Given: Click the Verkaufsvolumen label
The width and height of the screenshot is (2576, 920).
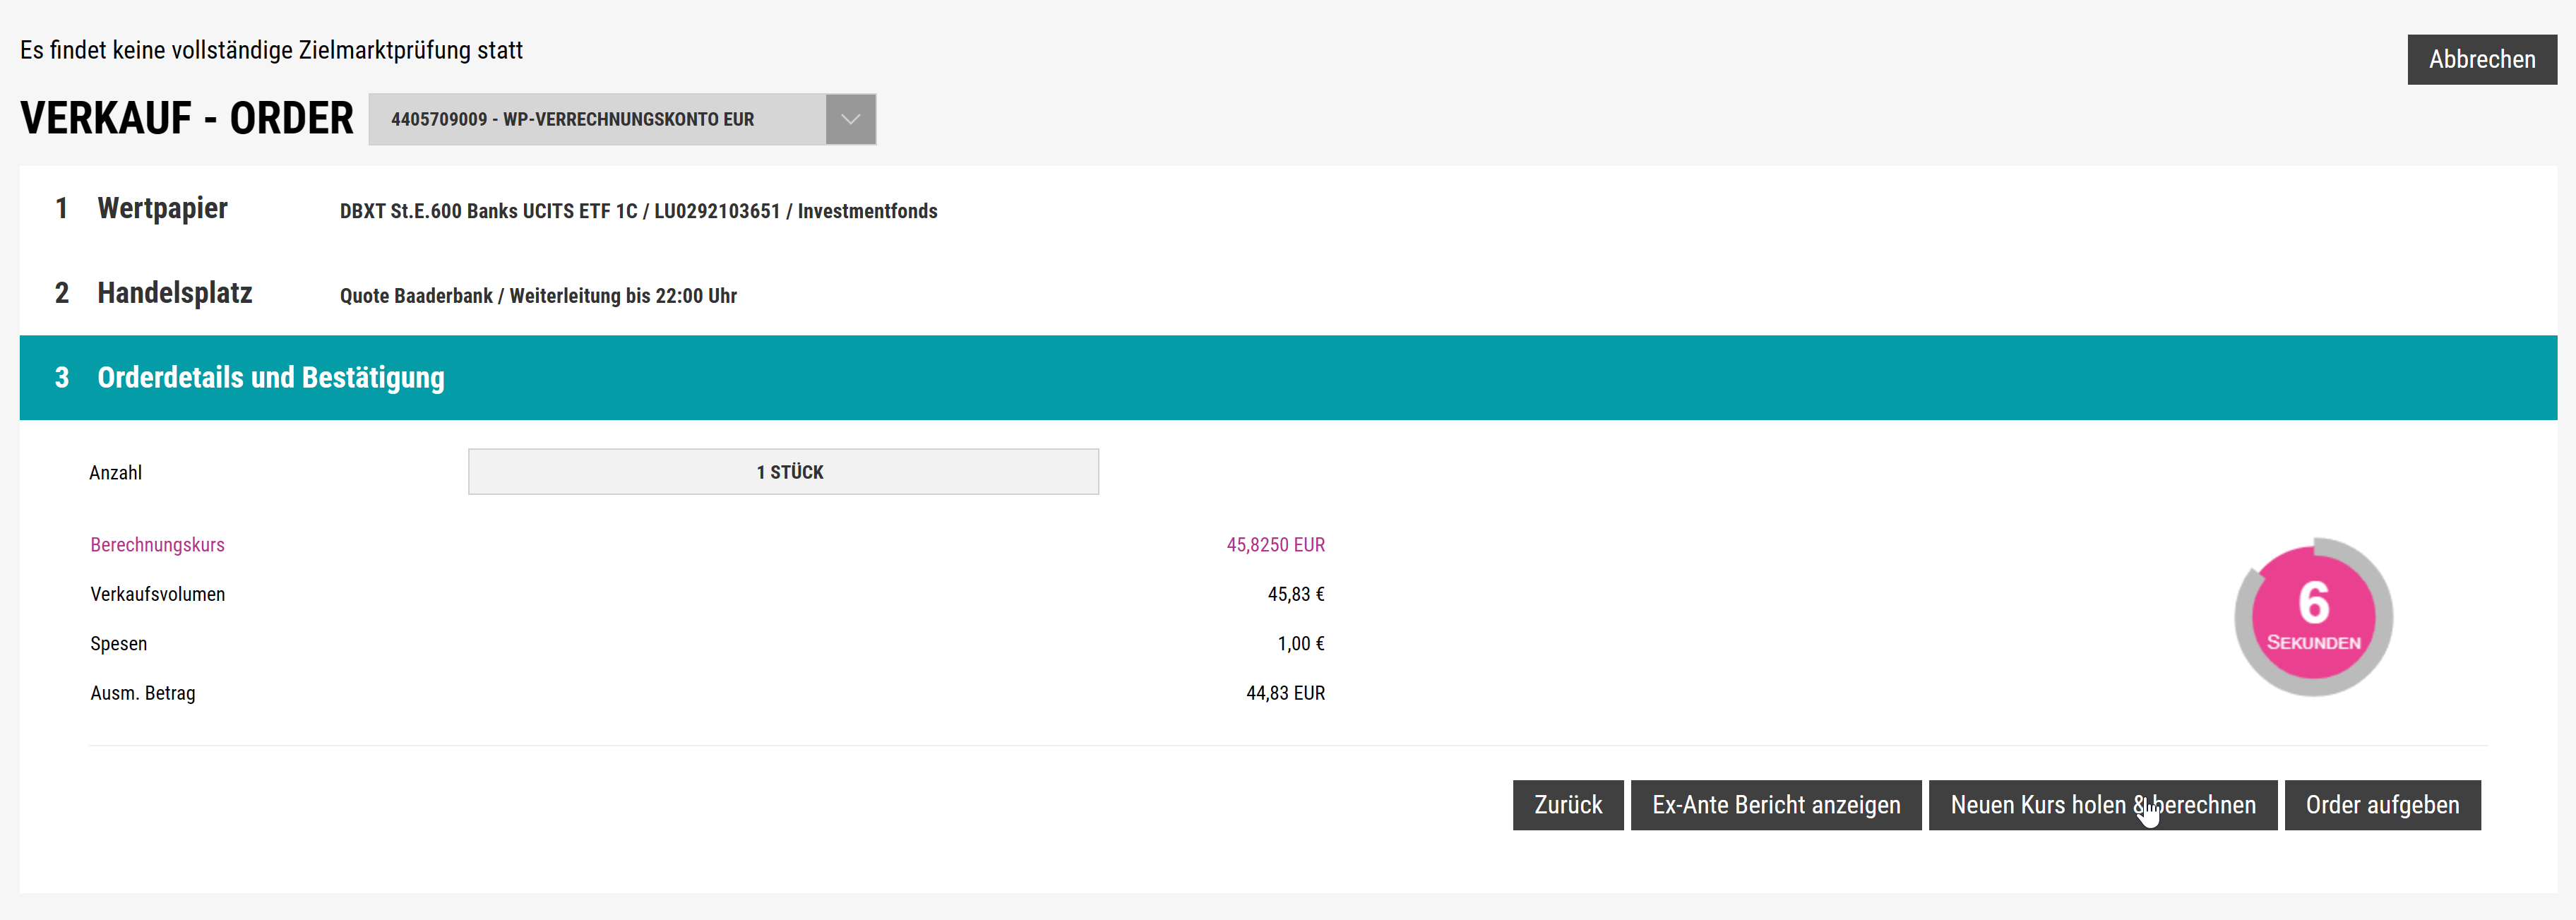Looking at the screenshot, I should (x=157, y=594).
